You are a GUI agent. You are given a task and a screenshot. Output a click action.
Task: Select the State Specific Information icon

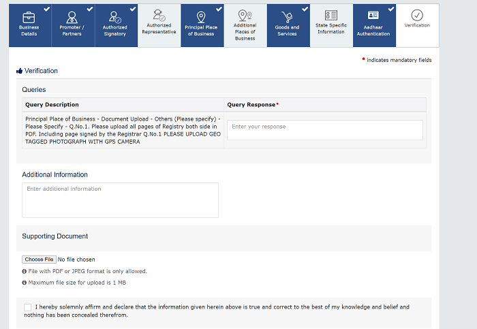330,15
